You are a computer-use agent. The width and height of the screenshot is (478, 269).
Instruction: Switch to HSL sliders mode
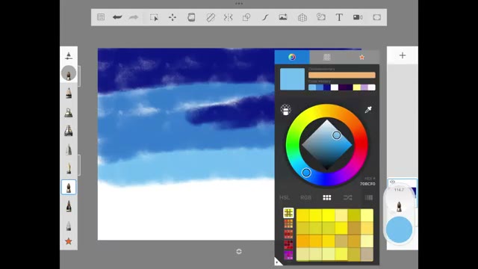[x=285, y=197]
